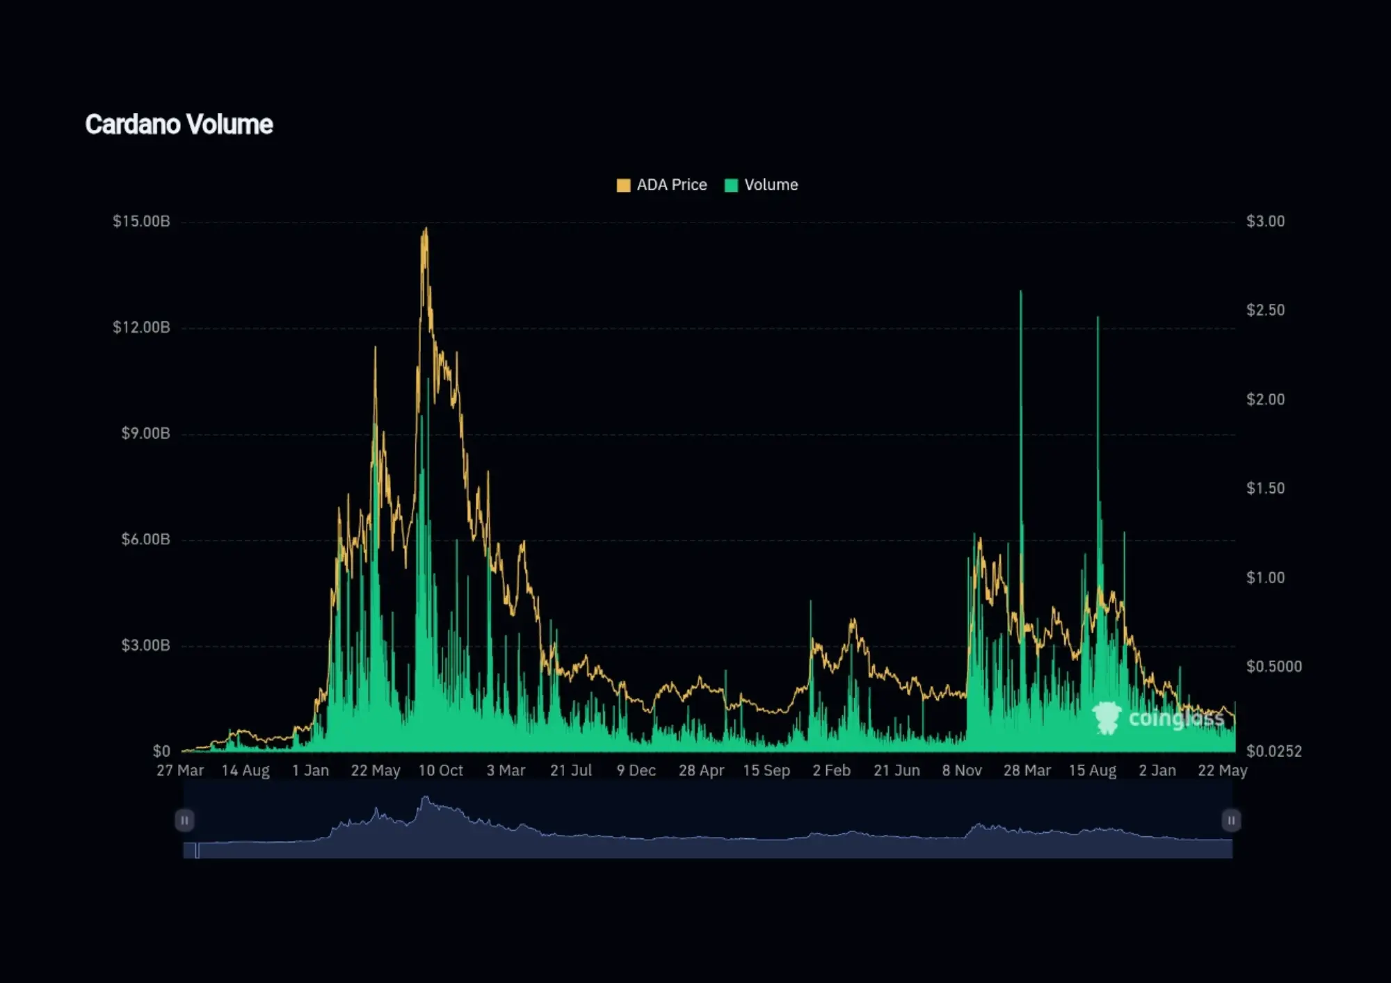This screenshot has width=1391, height=983.
Task: Click the $0.5000 price axis label
Action: pos(1274,666)
